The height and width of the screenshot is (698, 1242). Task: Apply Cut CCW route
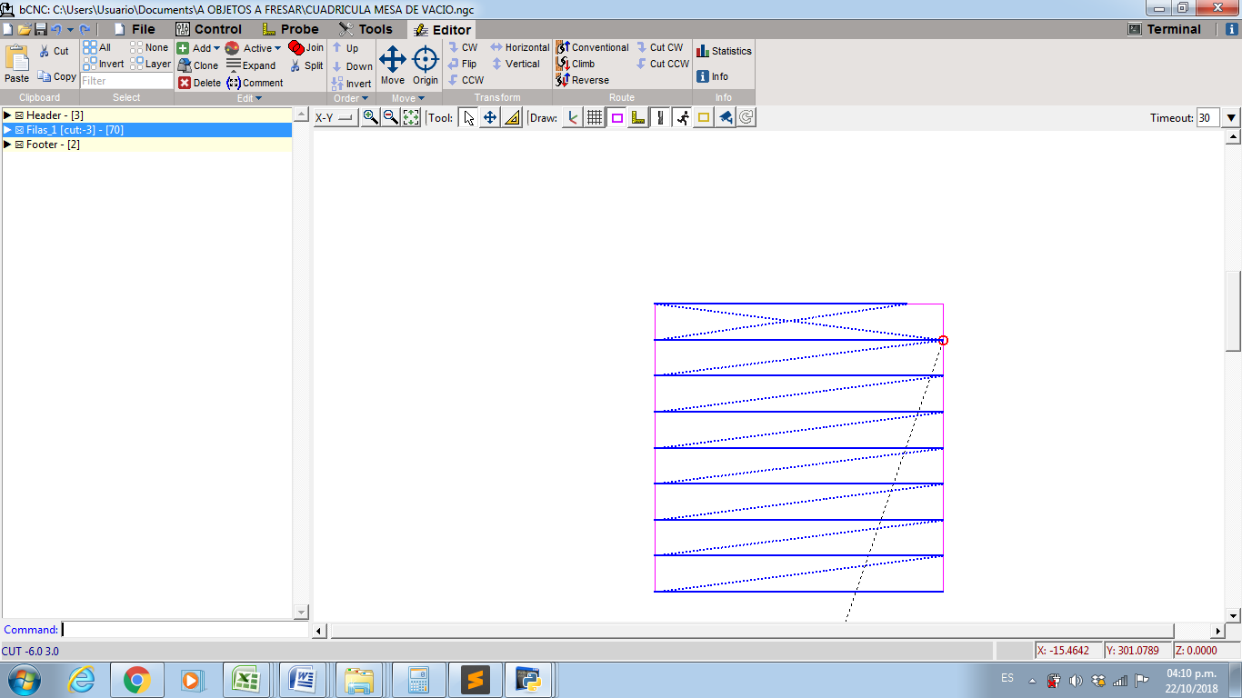tap(663, 64)
